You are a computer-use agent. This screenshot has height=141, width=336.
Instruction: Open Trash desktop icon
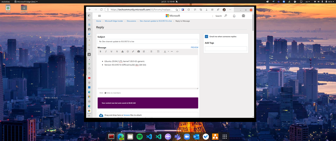(x=8, y=8)
